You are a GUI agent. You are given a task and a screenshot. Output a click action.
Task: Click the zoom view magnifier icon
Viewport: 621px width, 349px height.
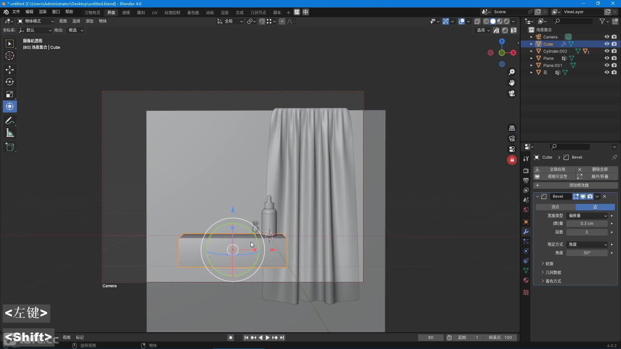pos(512,72)
